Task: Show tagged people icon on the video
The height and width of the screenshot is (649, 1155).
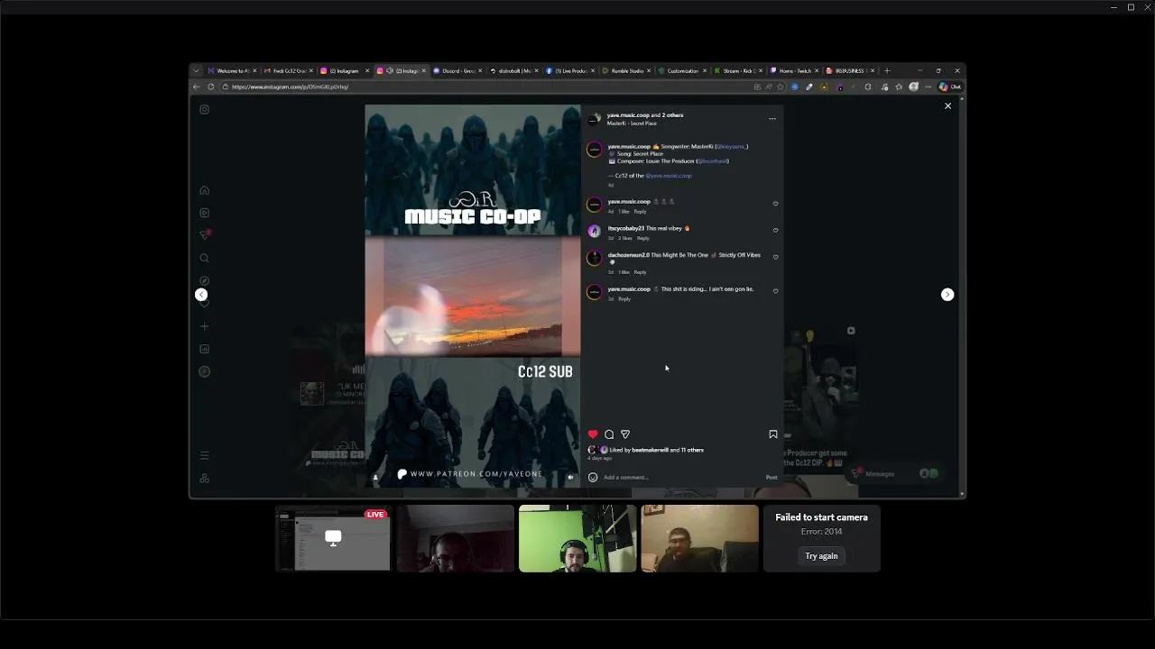Action: coord(376,477)
